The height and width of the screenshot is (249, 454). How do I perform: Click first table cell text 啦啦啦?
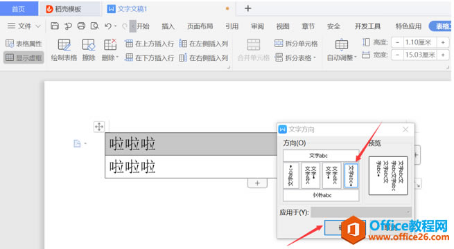click(x=132, y=144)
